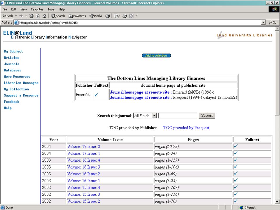Image resolution: width=280 pixels, height=210 pixels.
Task: Click the Back arrow toolbar button
Action: [8, 16]
